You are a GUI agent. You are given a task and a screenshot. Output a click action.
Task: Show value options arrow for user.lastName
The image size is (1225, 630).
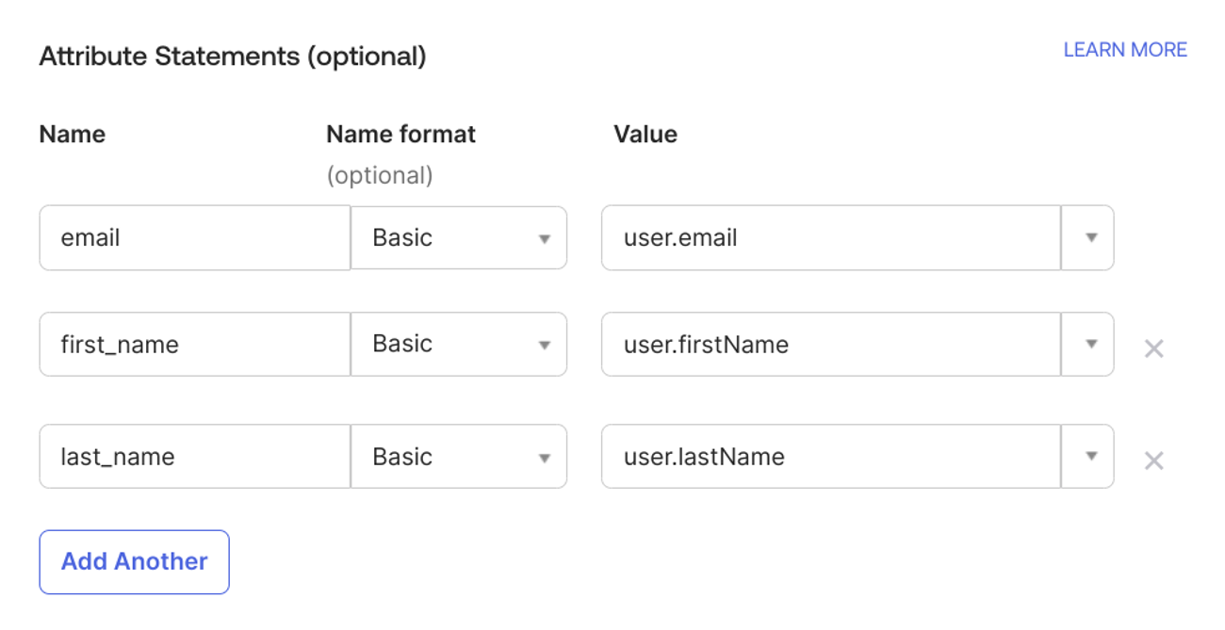point(1090,457)
